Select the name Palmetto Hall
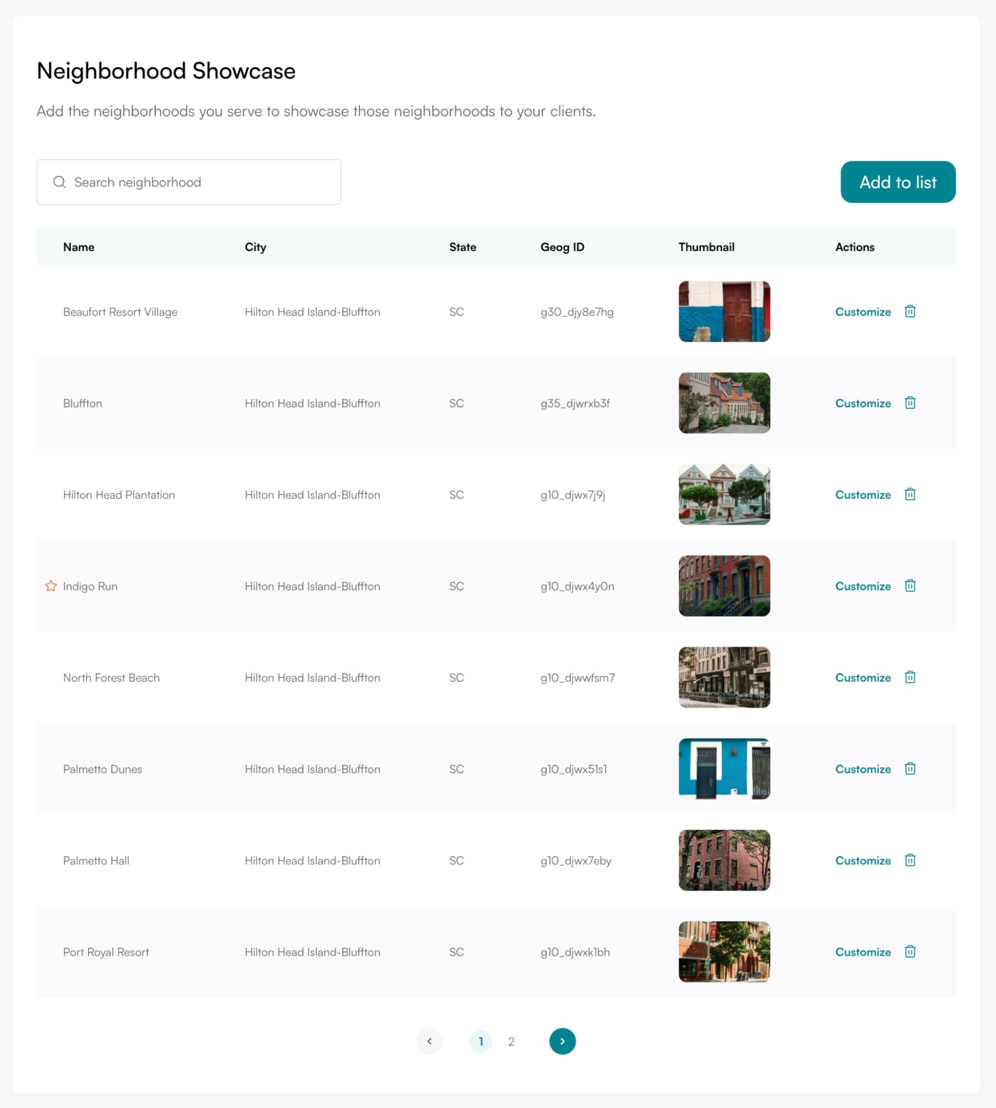Viewport: 996px width, 1108px height. [96, 861]
